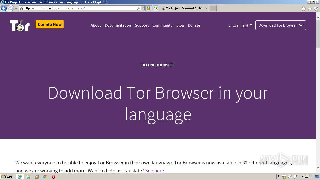Click the Tor onion logo
Viewport: 320px width, 180px height.
[20, 25]
